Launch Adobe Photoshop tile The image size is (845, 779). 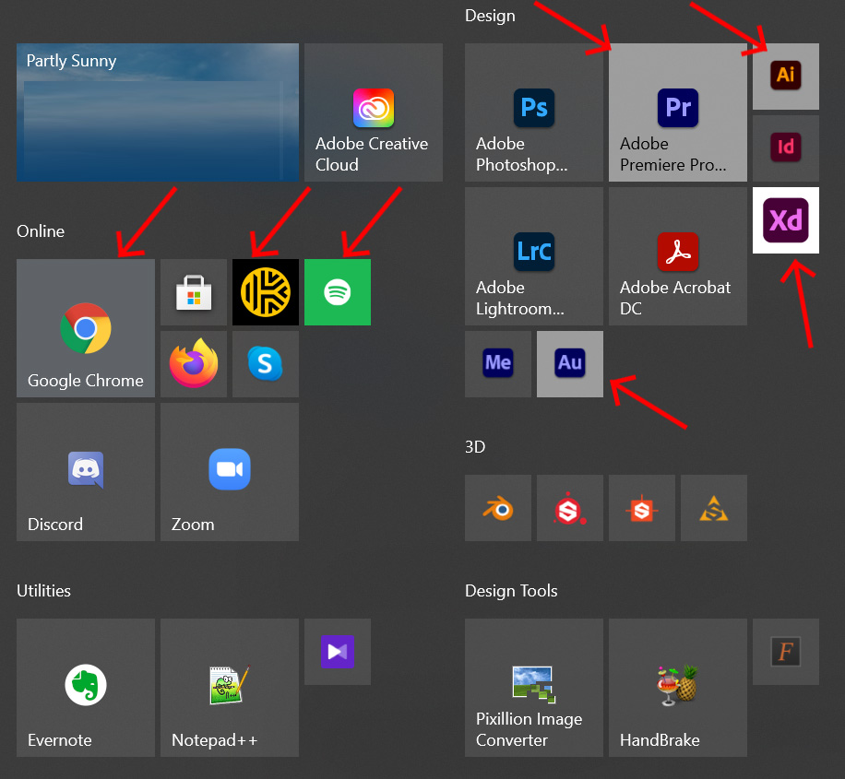[534, 112]
